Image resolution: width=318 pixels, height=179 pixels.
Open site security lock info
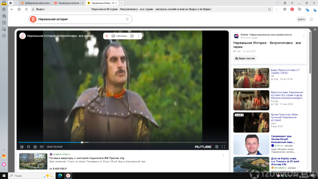[33, 10]
